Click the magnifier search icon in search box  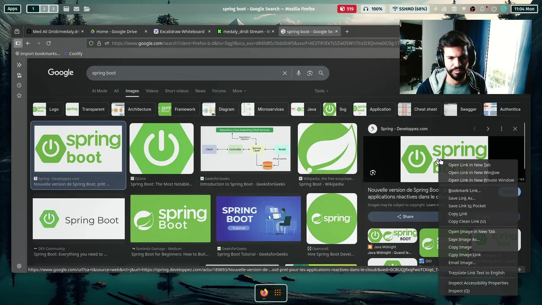point(321,73)
